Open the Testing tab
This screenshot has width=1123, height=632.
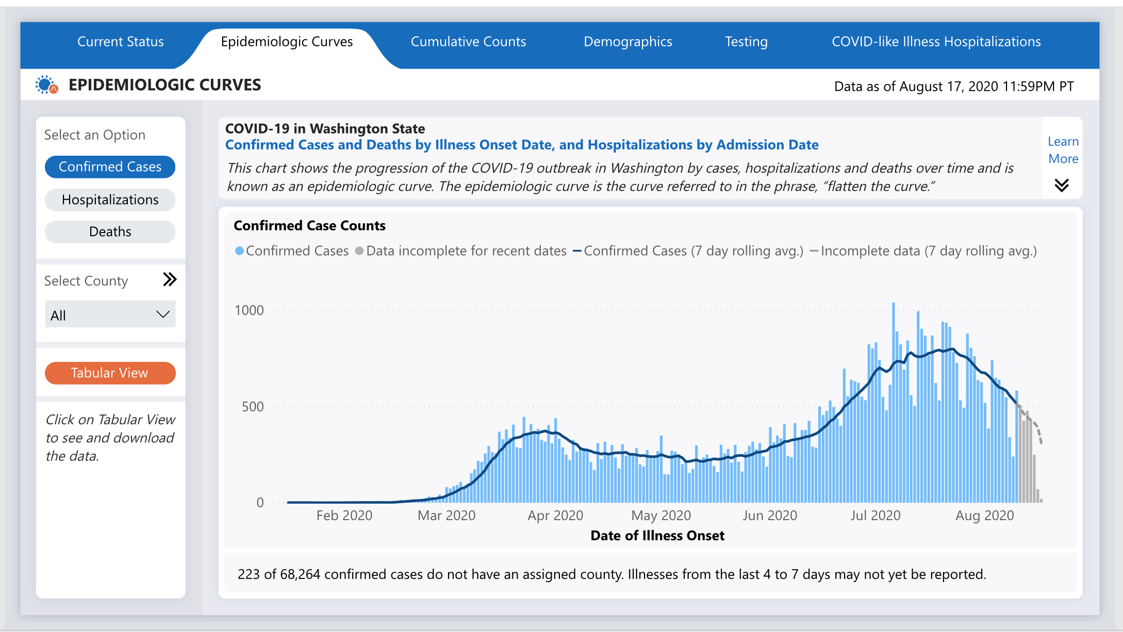[x=746, y=42]
